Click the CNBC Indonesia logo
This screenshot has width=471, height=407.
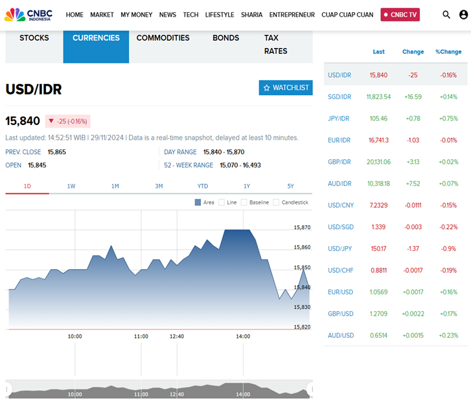30,14
